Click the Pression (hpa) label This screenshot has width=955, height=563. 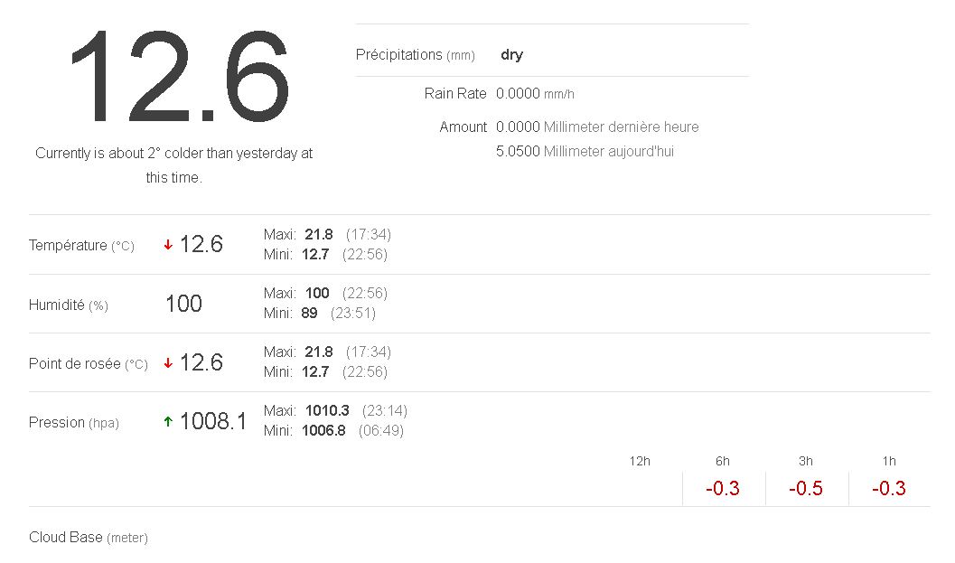coord(73,423)
